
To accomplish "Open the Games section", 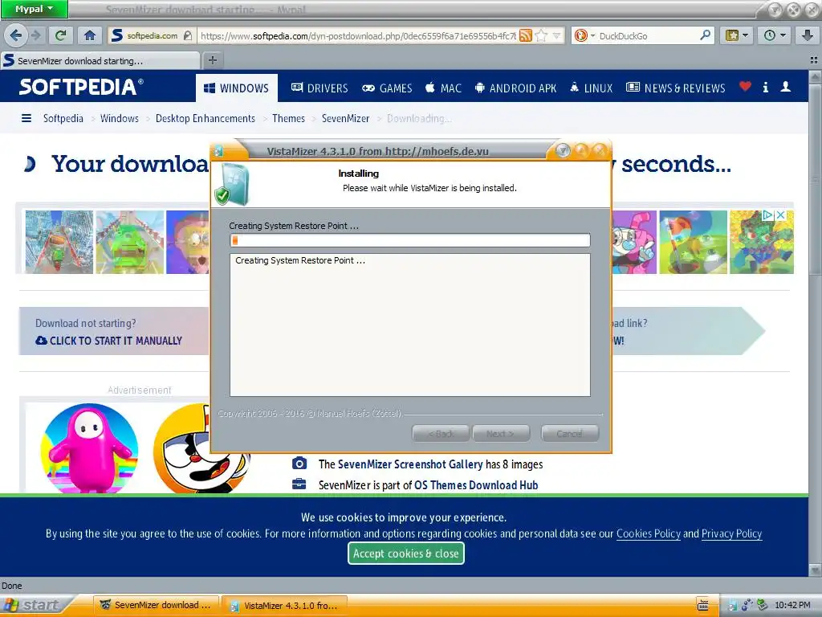I will coord(387,88).
